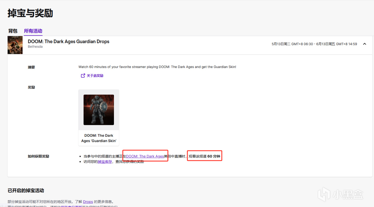
Task: Follow the DOOM: The Dark Ages category link
Action: pyautogui.click(x=145, y=156)
